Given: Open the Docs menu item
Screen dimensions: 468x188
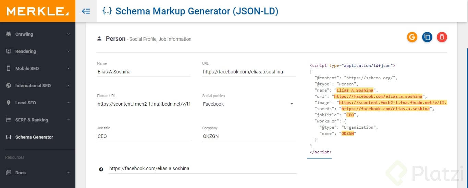Looking at the screenshot, I should 38,173.
